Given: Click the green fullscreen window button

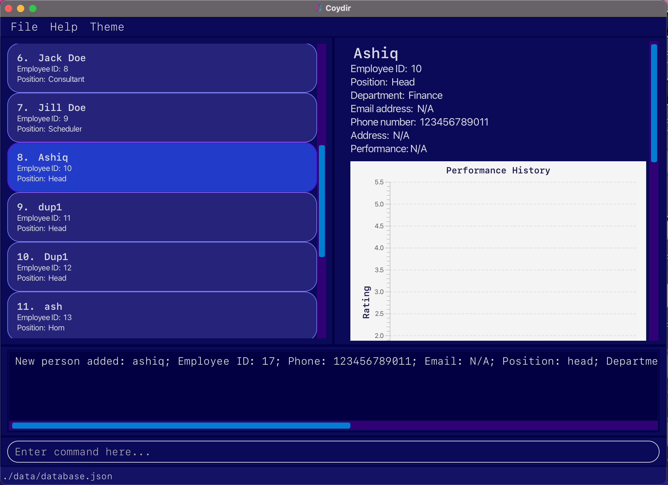Looking at the screenshot, I should pos(33,8).
